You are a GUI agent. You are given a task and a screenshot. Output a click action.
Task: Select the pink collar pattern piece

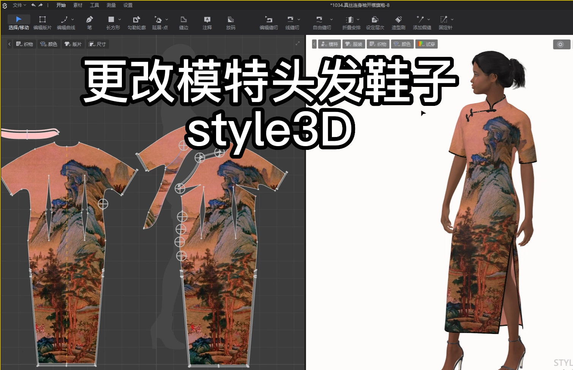click(x=30, y=133)
